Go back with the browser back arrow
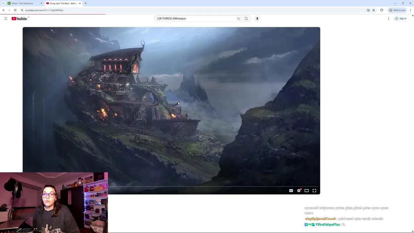 [4, 10]
